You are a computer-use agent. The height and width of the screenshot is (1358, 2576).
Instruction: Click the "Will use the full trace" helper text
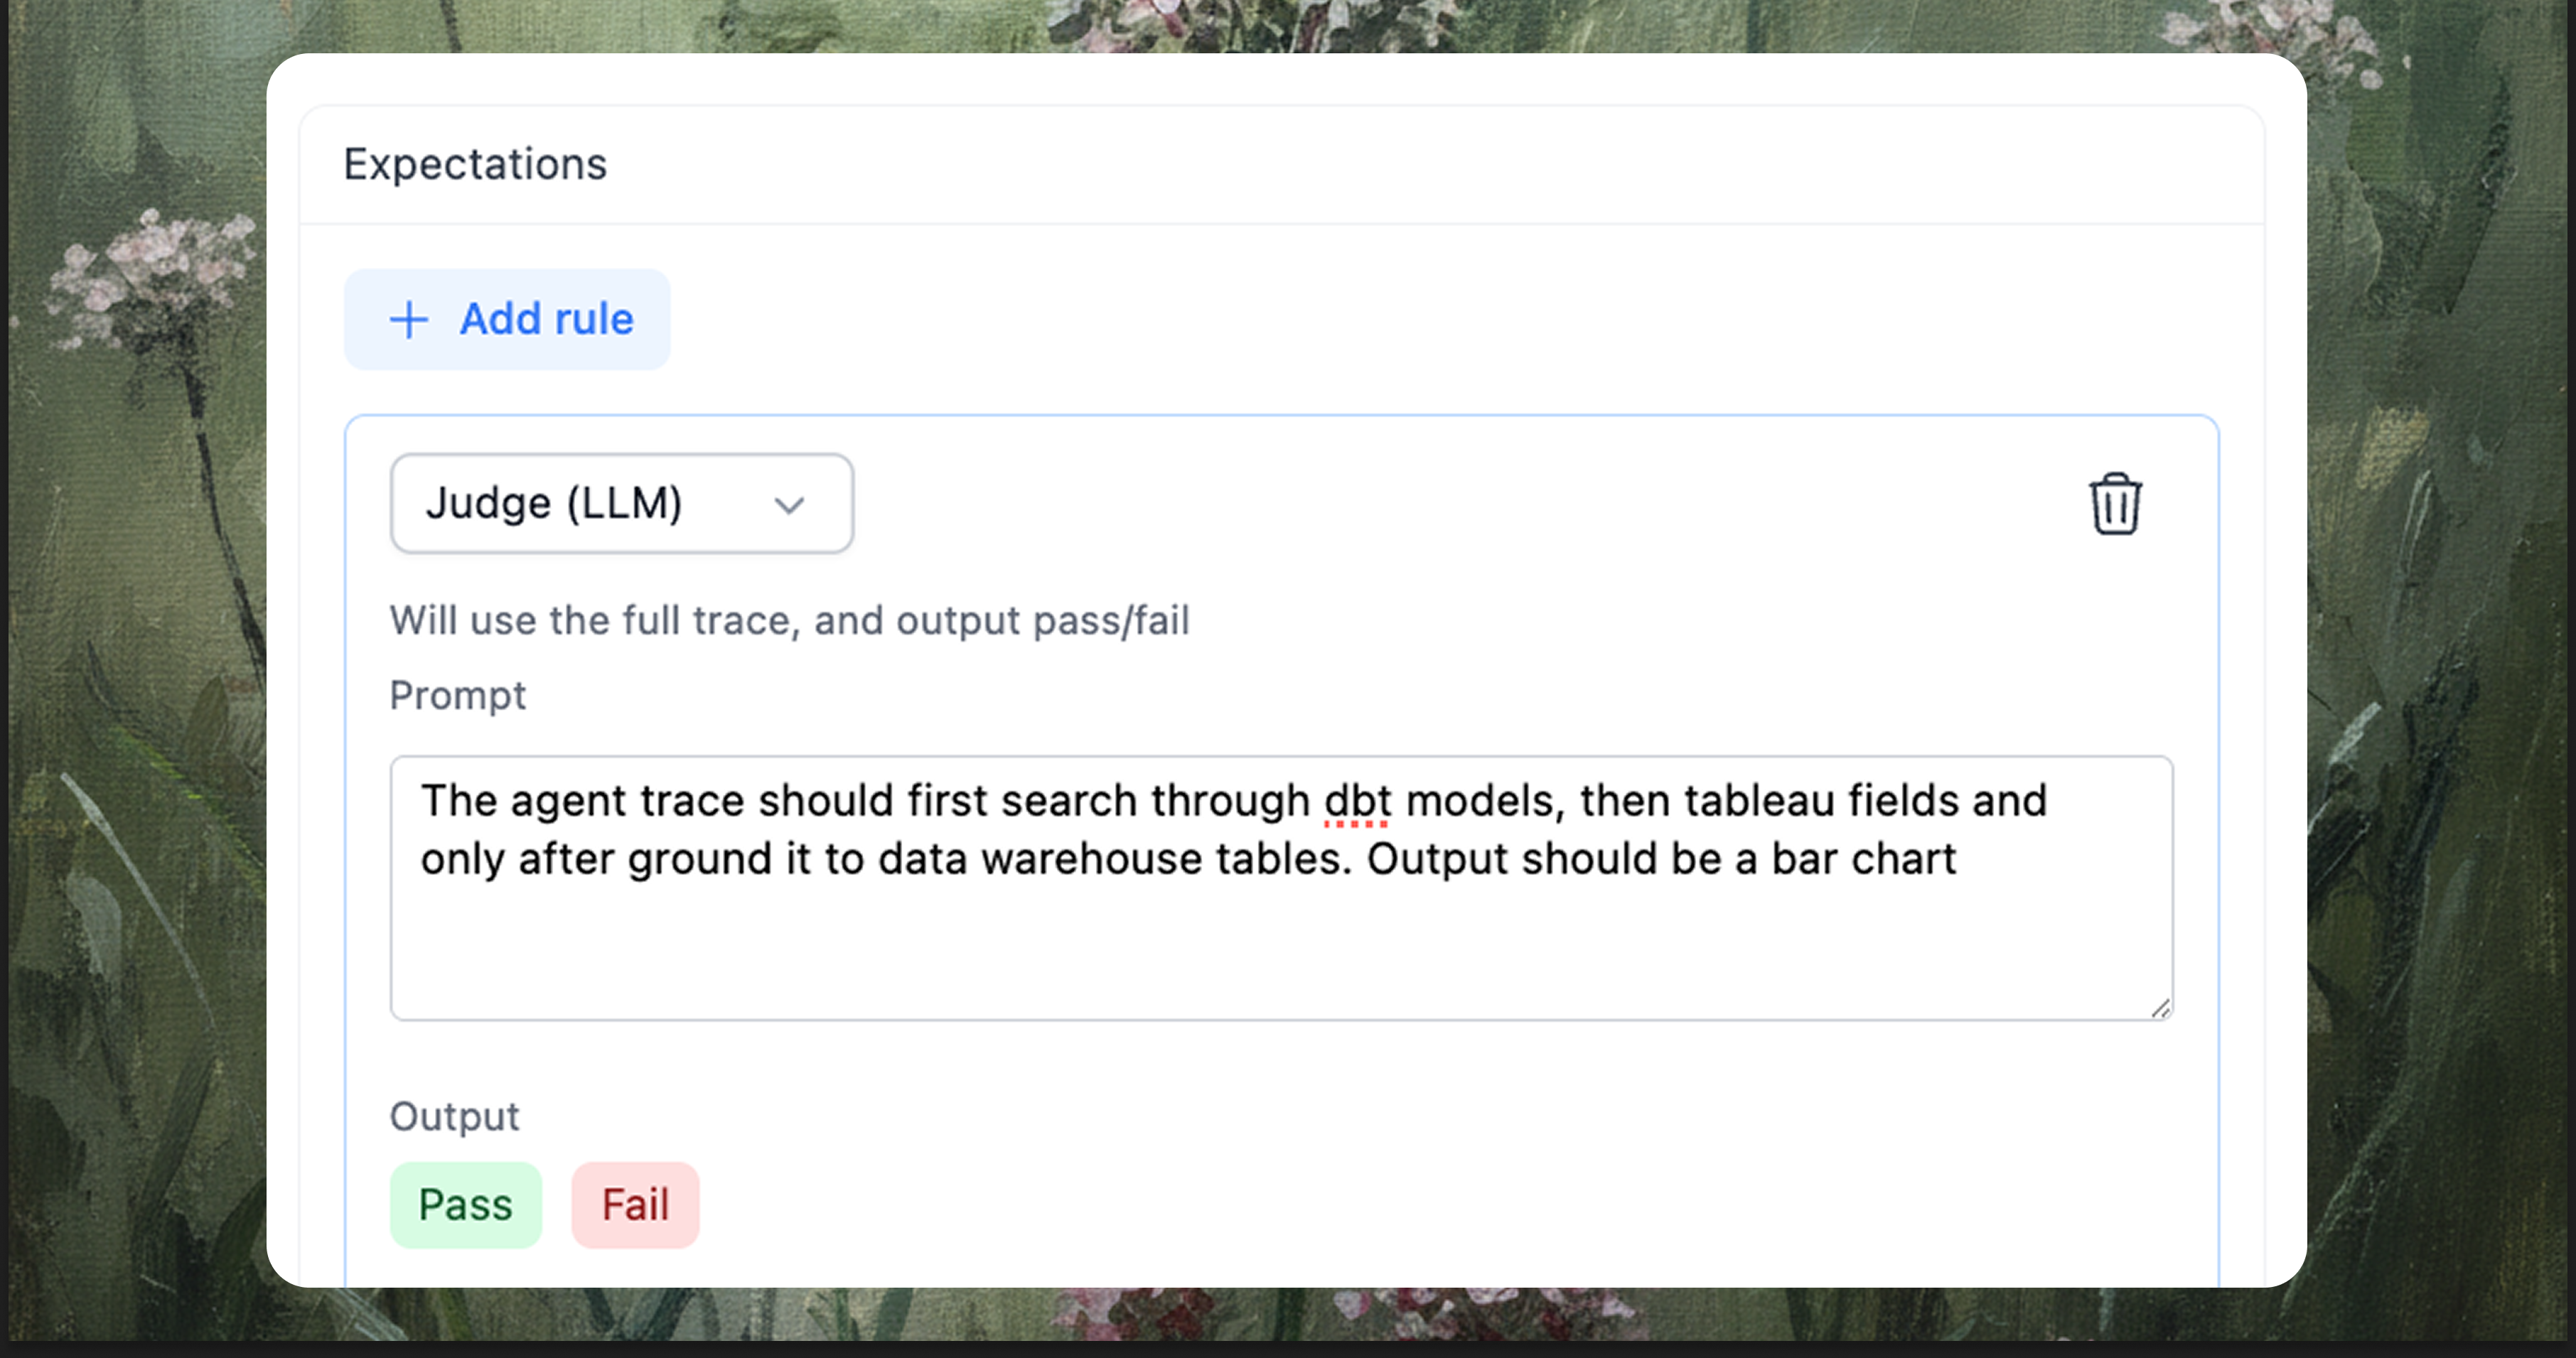[789, 620]
